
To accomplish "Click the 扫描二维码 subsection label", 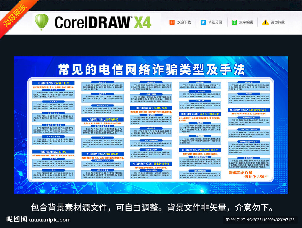I will (151, 94).
